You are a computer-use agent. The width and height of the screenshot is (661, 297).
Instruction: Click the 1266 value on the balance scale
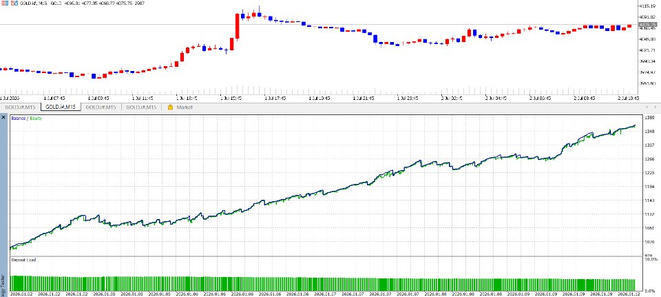click(x=649, y=159)
